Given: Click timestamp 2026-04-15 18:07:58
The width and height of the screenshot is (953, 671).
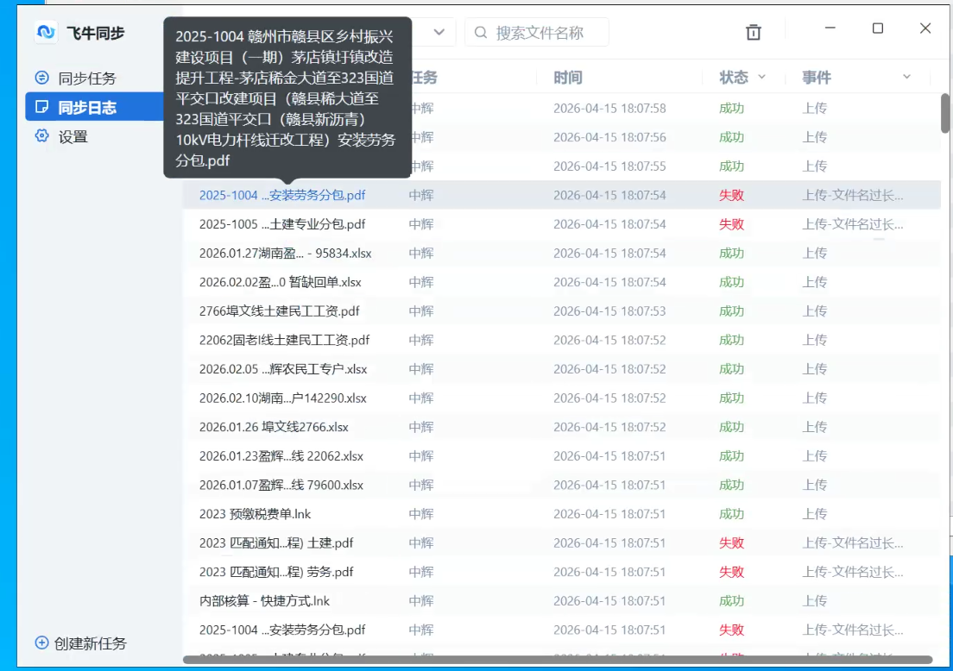Looking at the screenshot, I should 609,108.
